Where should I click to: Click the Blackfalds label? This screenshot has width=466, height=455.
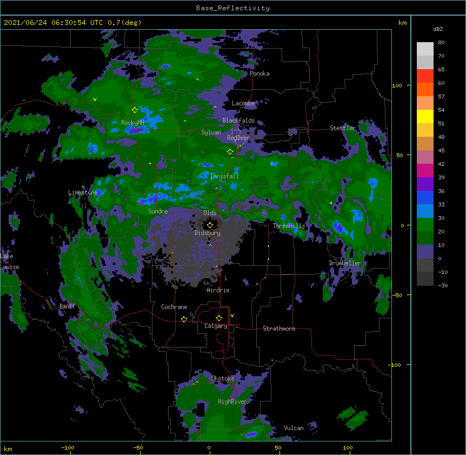(238, 121)
